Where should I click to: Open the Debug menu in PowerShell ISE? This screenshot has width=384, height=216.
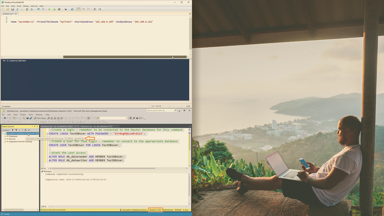26,6
